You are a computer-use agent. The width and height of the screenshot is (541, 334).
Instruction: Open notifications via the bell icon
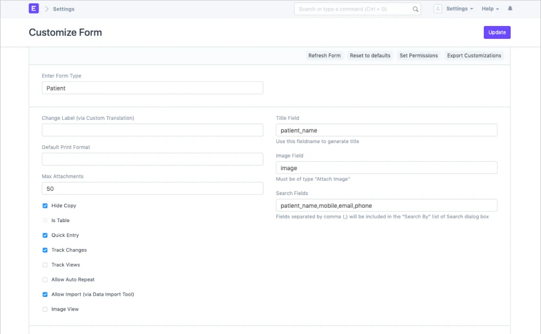tap(510, 8)
